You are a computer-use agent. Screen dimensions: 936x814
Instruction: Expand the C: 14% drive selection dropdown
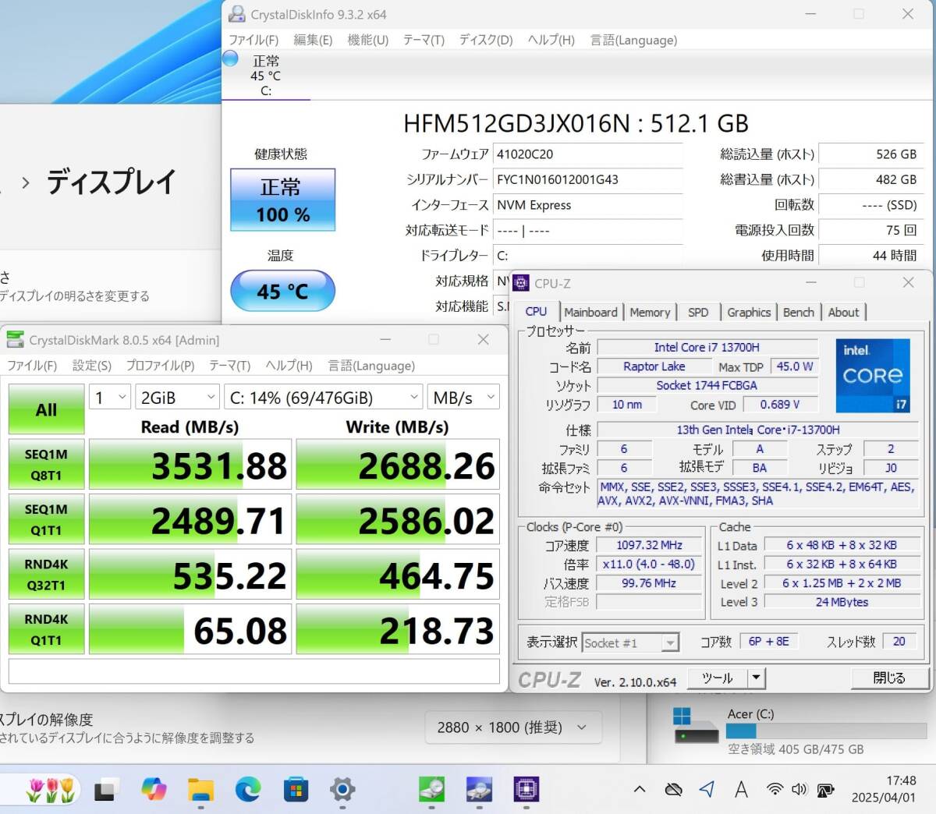coord(324,398)
